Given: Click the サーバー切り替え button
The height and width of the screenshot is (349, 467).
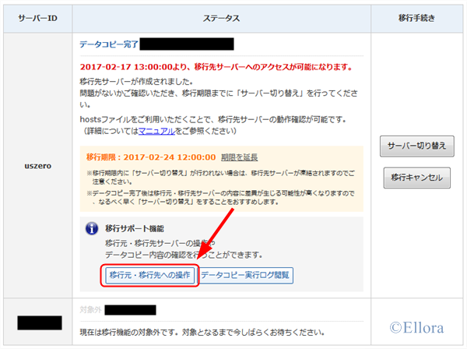Looking at the screenshot, I should pos(416,146).
